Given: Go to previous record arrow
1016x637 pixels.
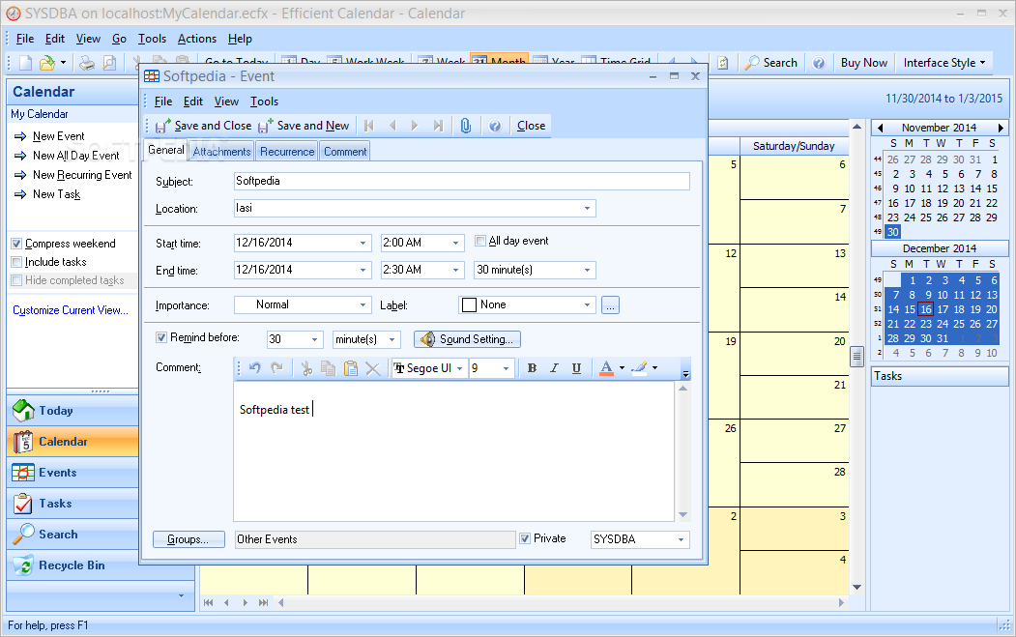Looking at the screenshot, I should [392, 126].
